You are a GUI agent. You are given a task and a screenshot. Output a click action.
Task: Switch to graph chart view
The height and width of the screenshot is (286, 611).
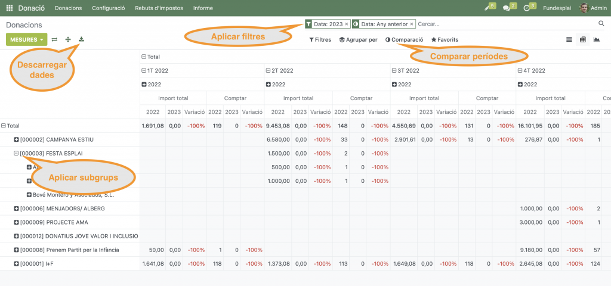pos(596,40)
